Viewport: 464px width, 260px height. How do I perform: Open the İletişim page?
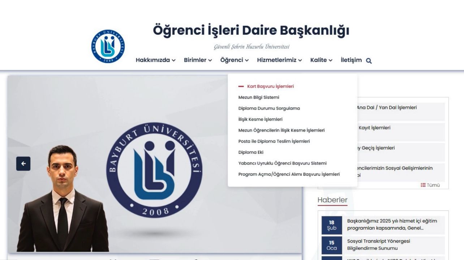(351, 60)
